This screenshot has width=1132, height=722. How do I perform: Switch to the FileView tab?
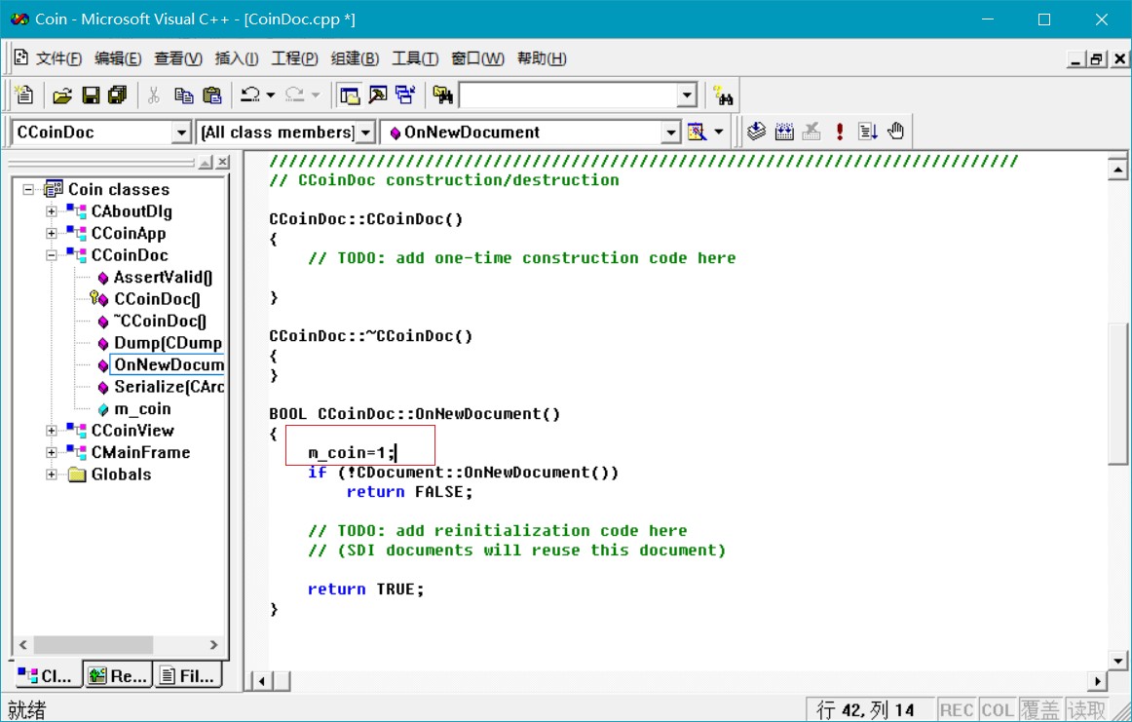(x=188, y=676)
